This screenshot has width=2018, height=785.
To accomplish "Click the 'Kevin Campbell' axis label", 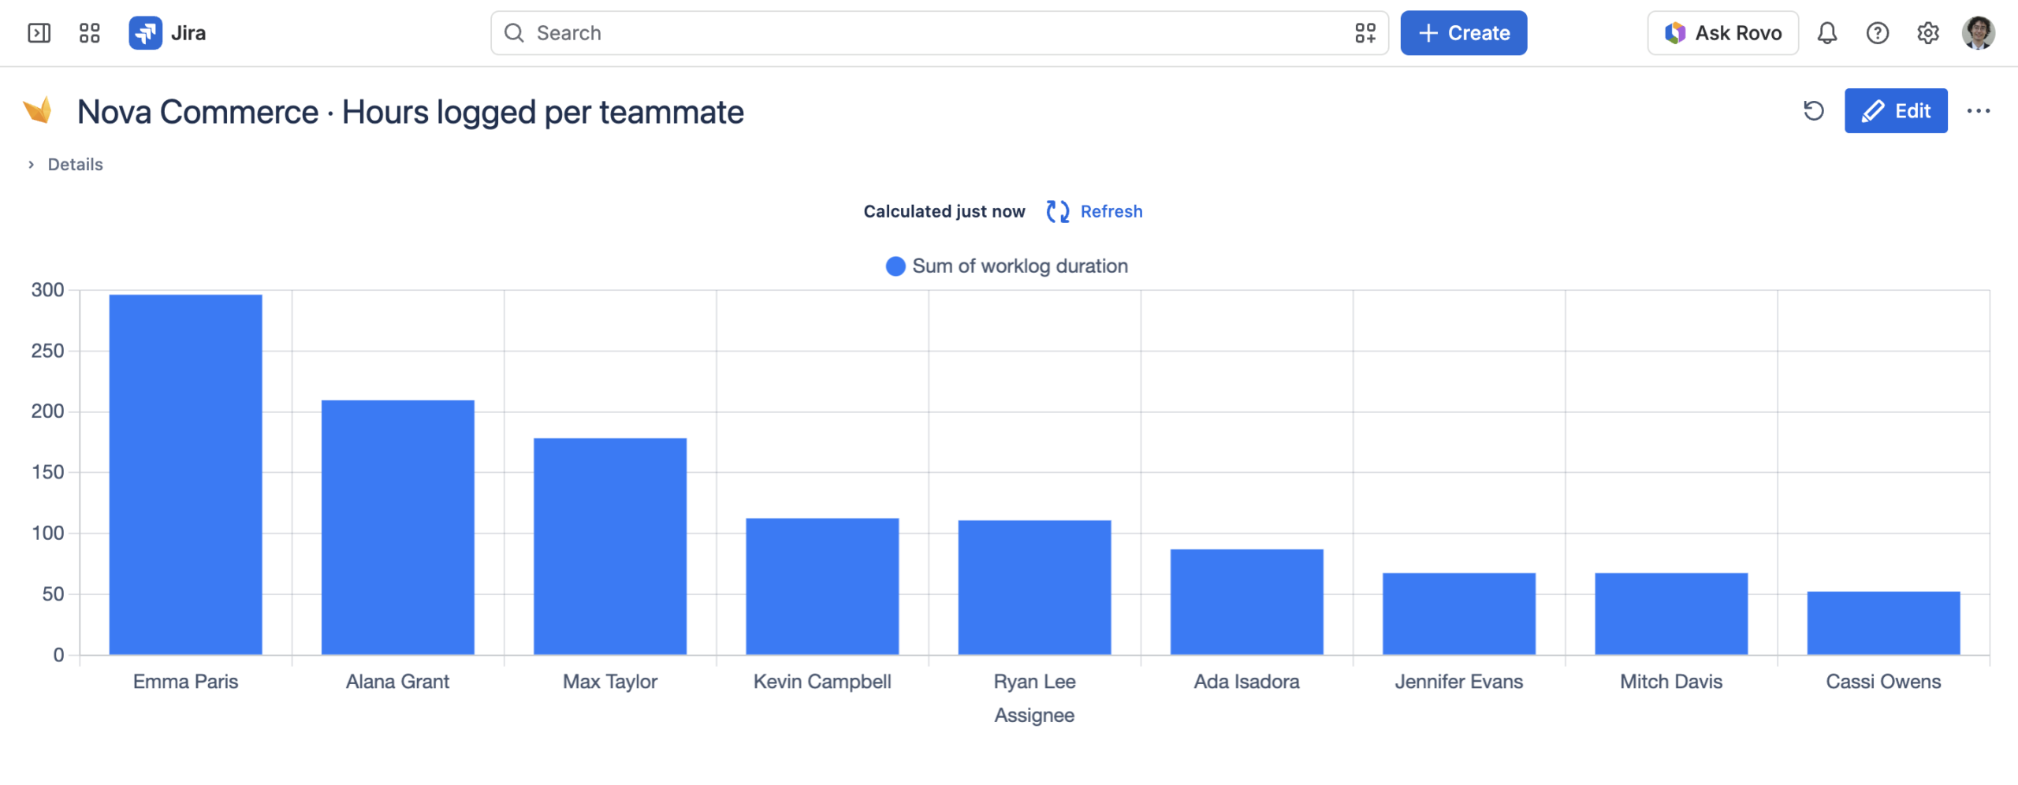I will tap(822, 682).
